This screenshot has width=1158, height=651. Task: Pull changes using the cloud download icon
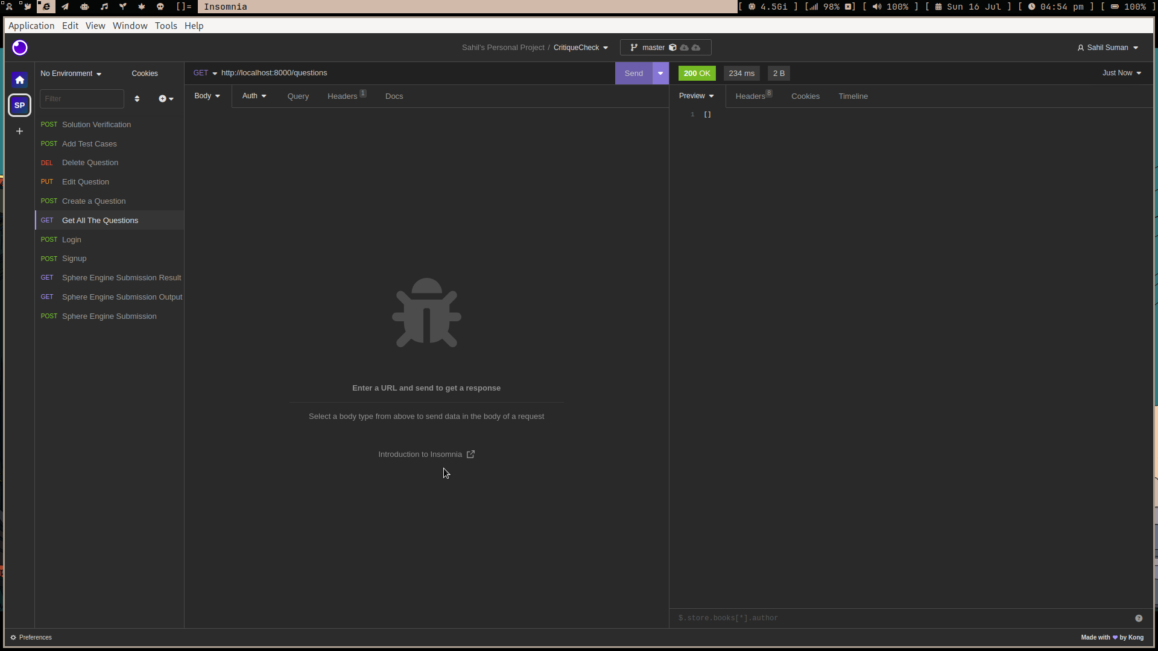[684, 48]
